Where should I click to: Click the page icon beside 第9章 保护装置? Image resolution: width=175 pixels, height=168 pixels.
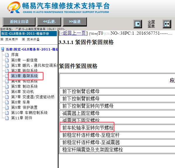(7, 108)
